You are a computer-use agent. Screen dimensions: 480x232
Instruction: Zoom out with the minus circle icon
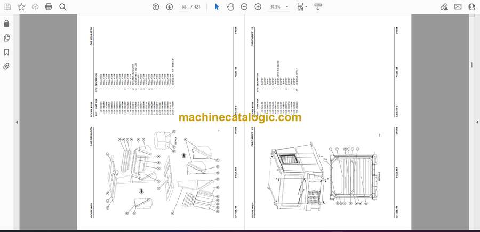(244, 7)
